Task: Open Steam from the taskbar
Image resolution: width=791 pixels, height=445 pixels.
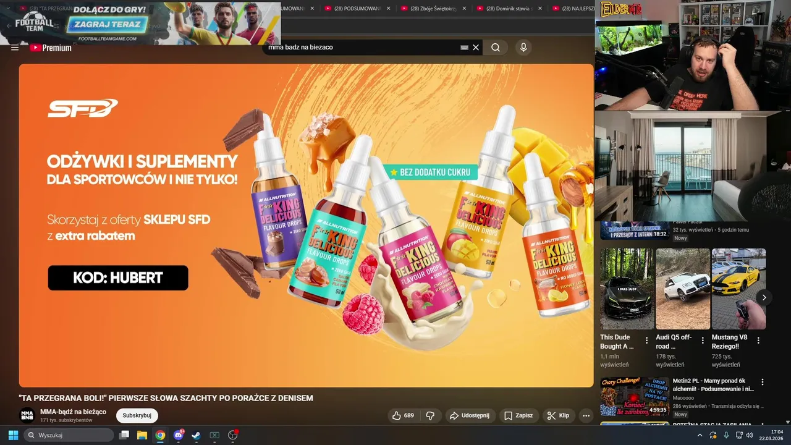Action: (x=197, y=435)
